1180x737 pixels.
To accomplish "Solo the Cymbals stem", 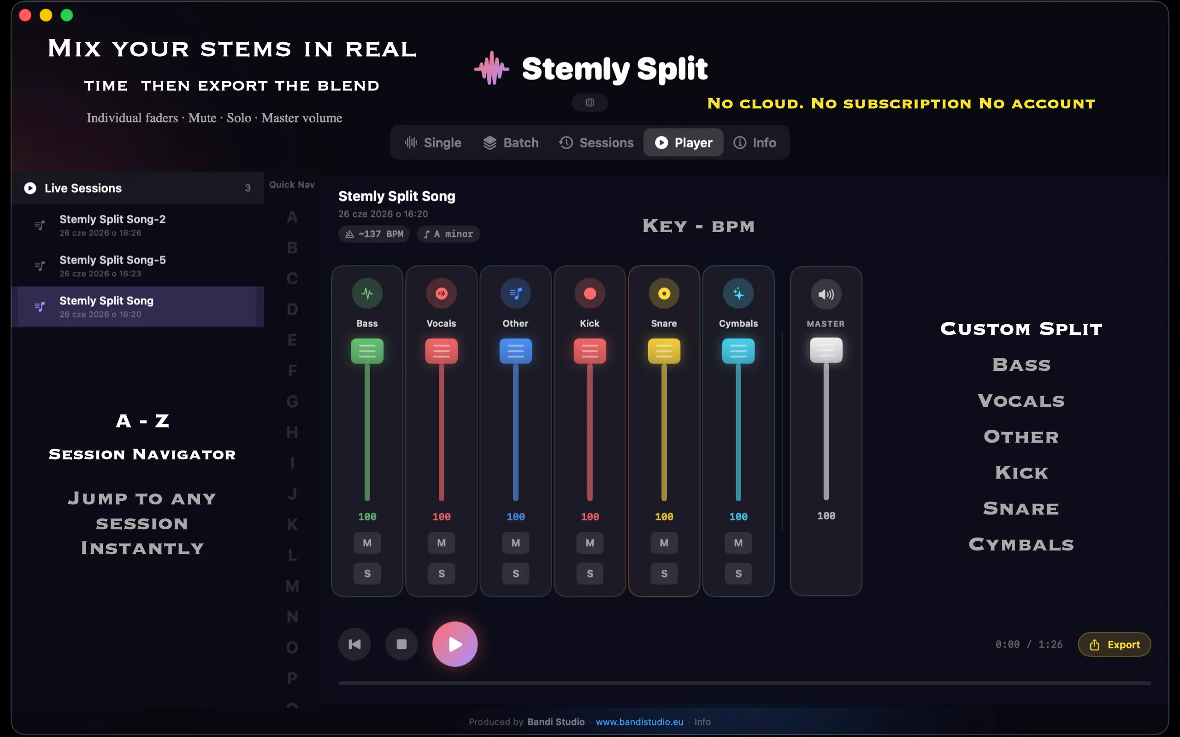I will click(x=738, y=574).
